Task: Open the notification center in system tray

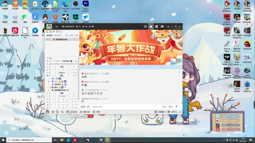Action: pyautogui.click(x=251, y=140)
